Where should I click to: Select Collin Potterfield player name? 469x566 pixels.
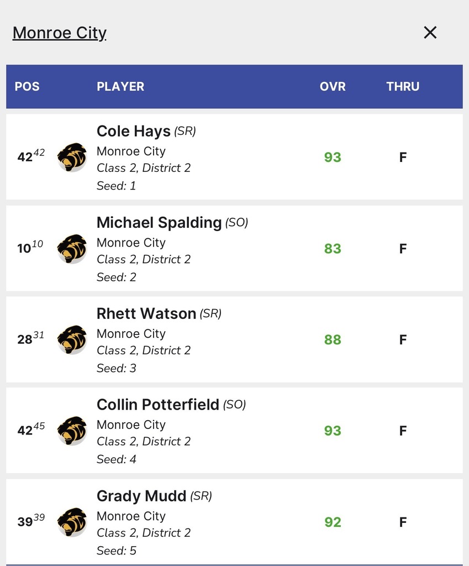pos(158,405)
